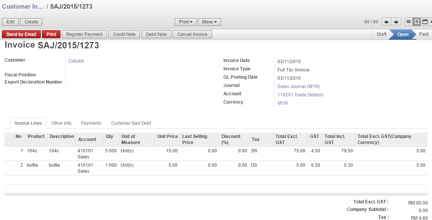Register a payment for this invoice
The image size is (432, 220).
coord(84,34)
